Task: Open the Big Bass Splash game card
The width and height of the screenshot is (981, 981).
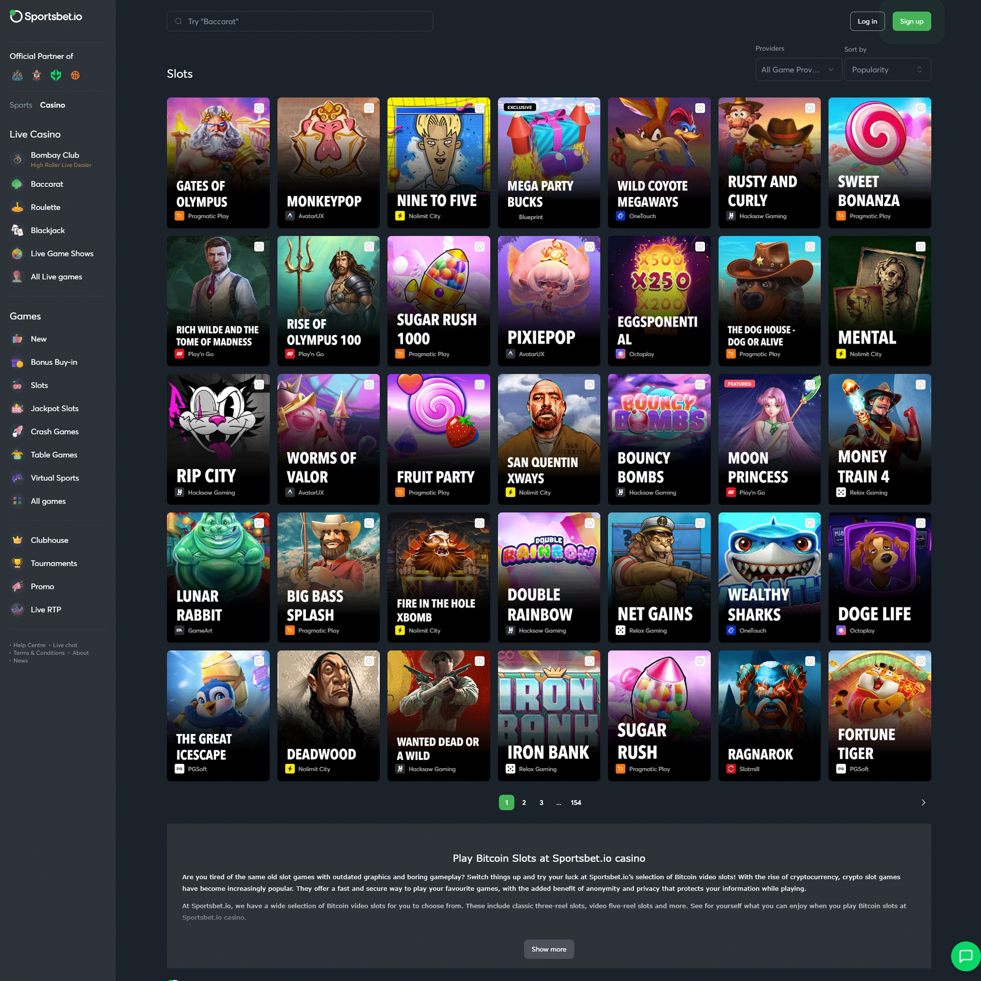Action: coord(328,577)
